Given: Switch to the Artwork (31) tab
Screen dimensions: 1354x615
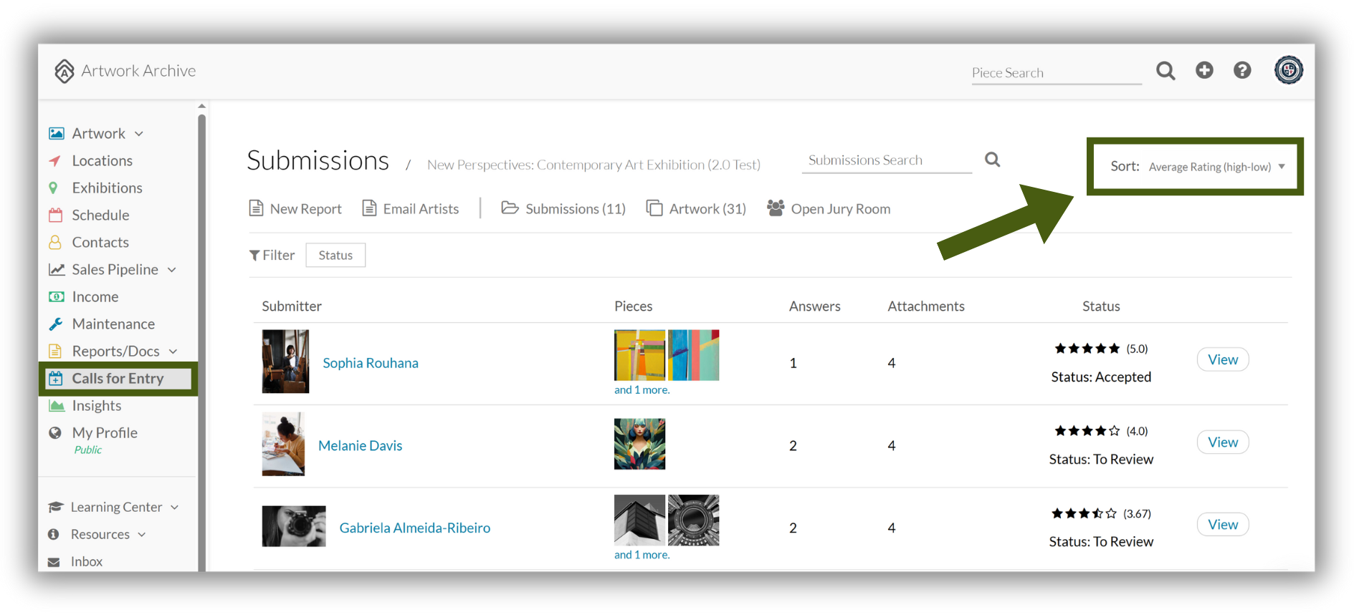Looking at the screenshot, I should coord(696,208).
